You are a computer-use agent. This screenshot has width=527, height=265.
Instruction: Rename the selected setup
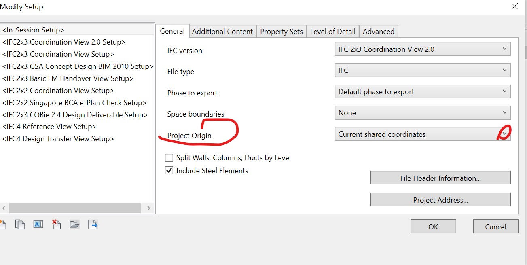[38, 224]
